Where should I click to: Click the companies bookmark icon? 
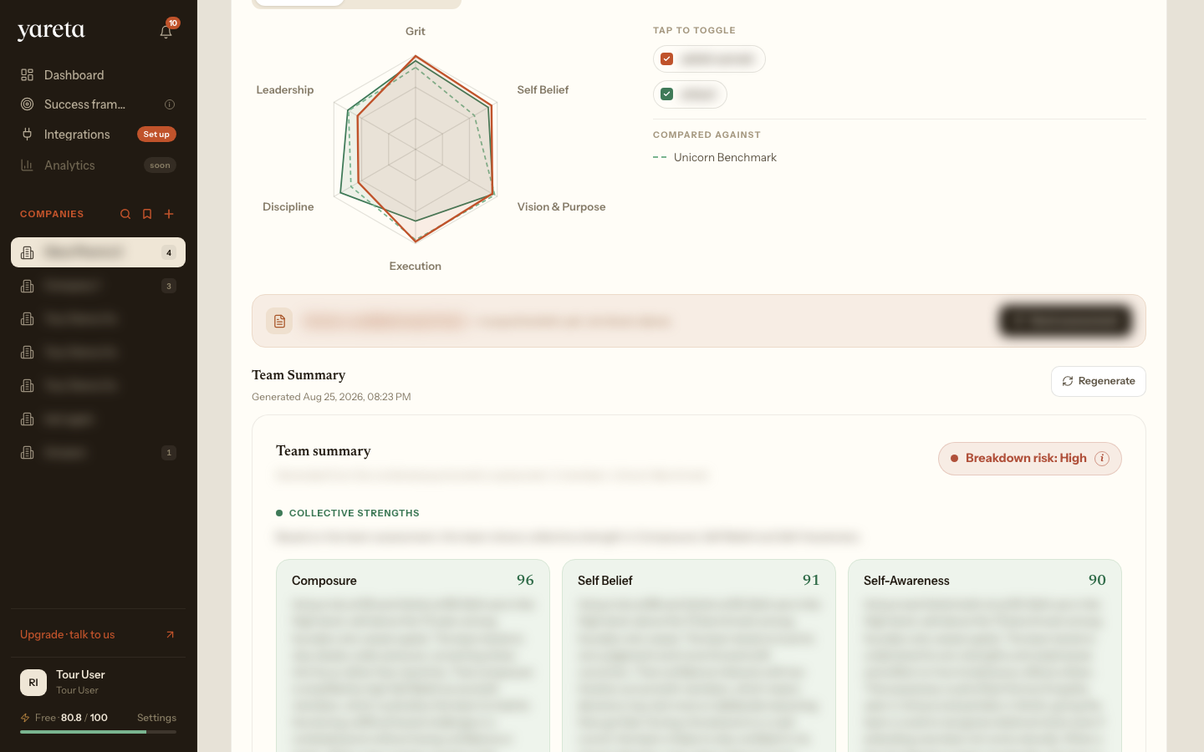pos(147,214)
